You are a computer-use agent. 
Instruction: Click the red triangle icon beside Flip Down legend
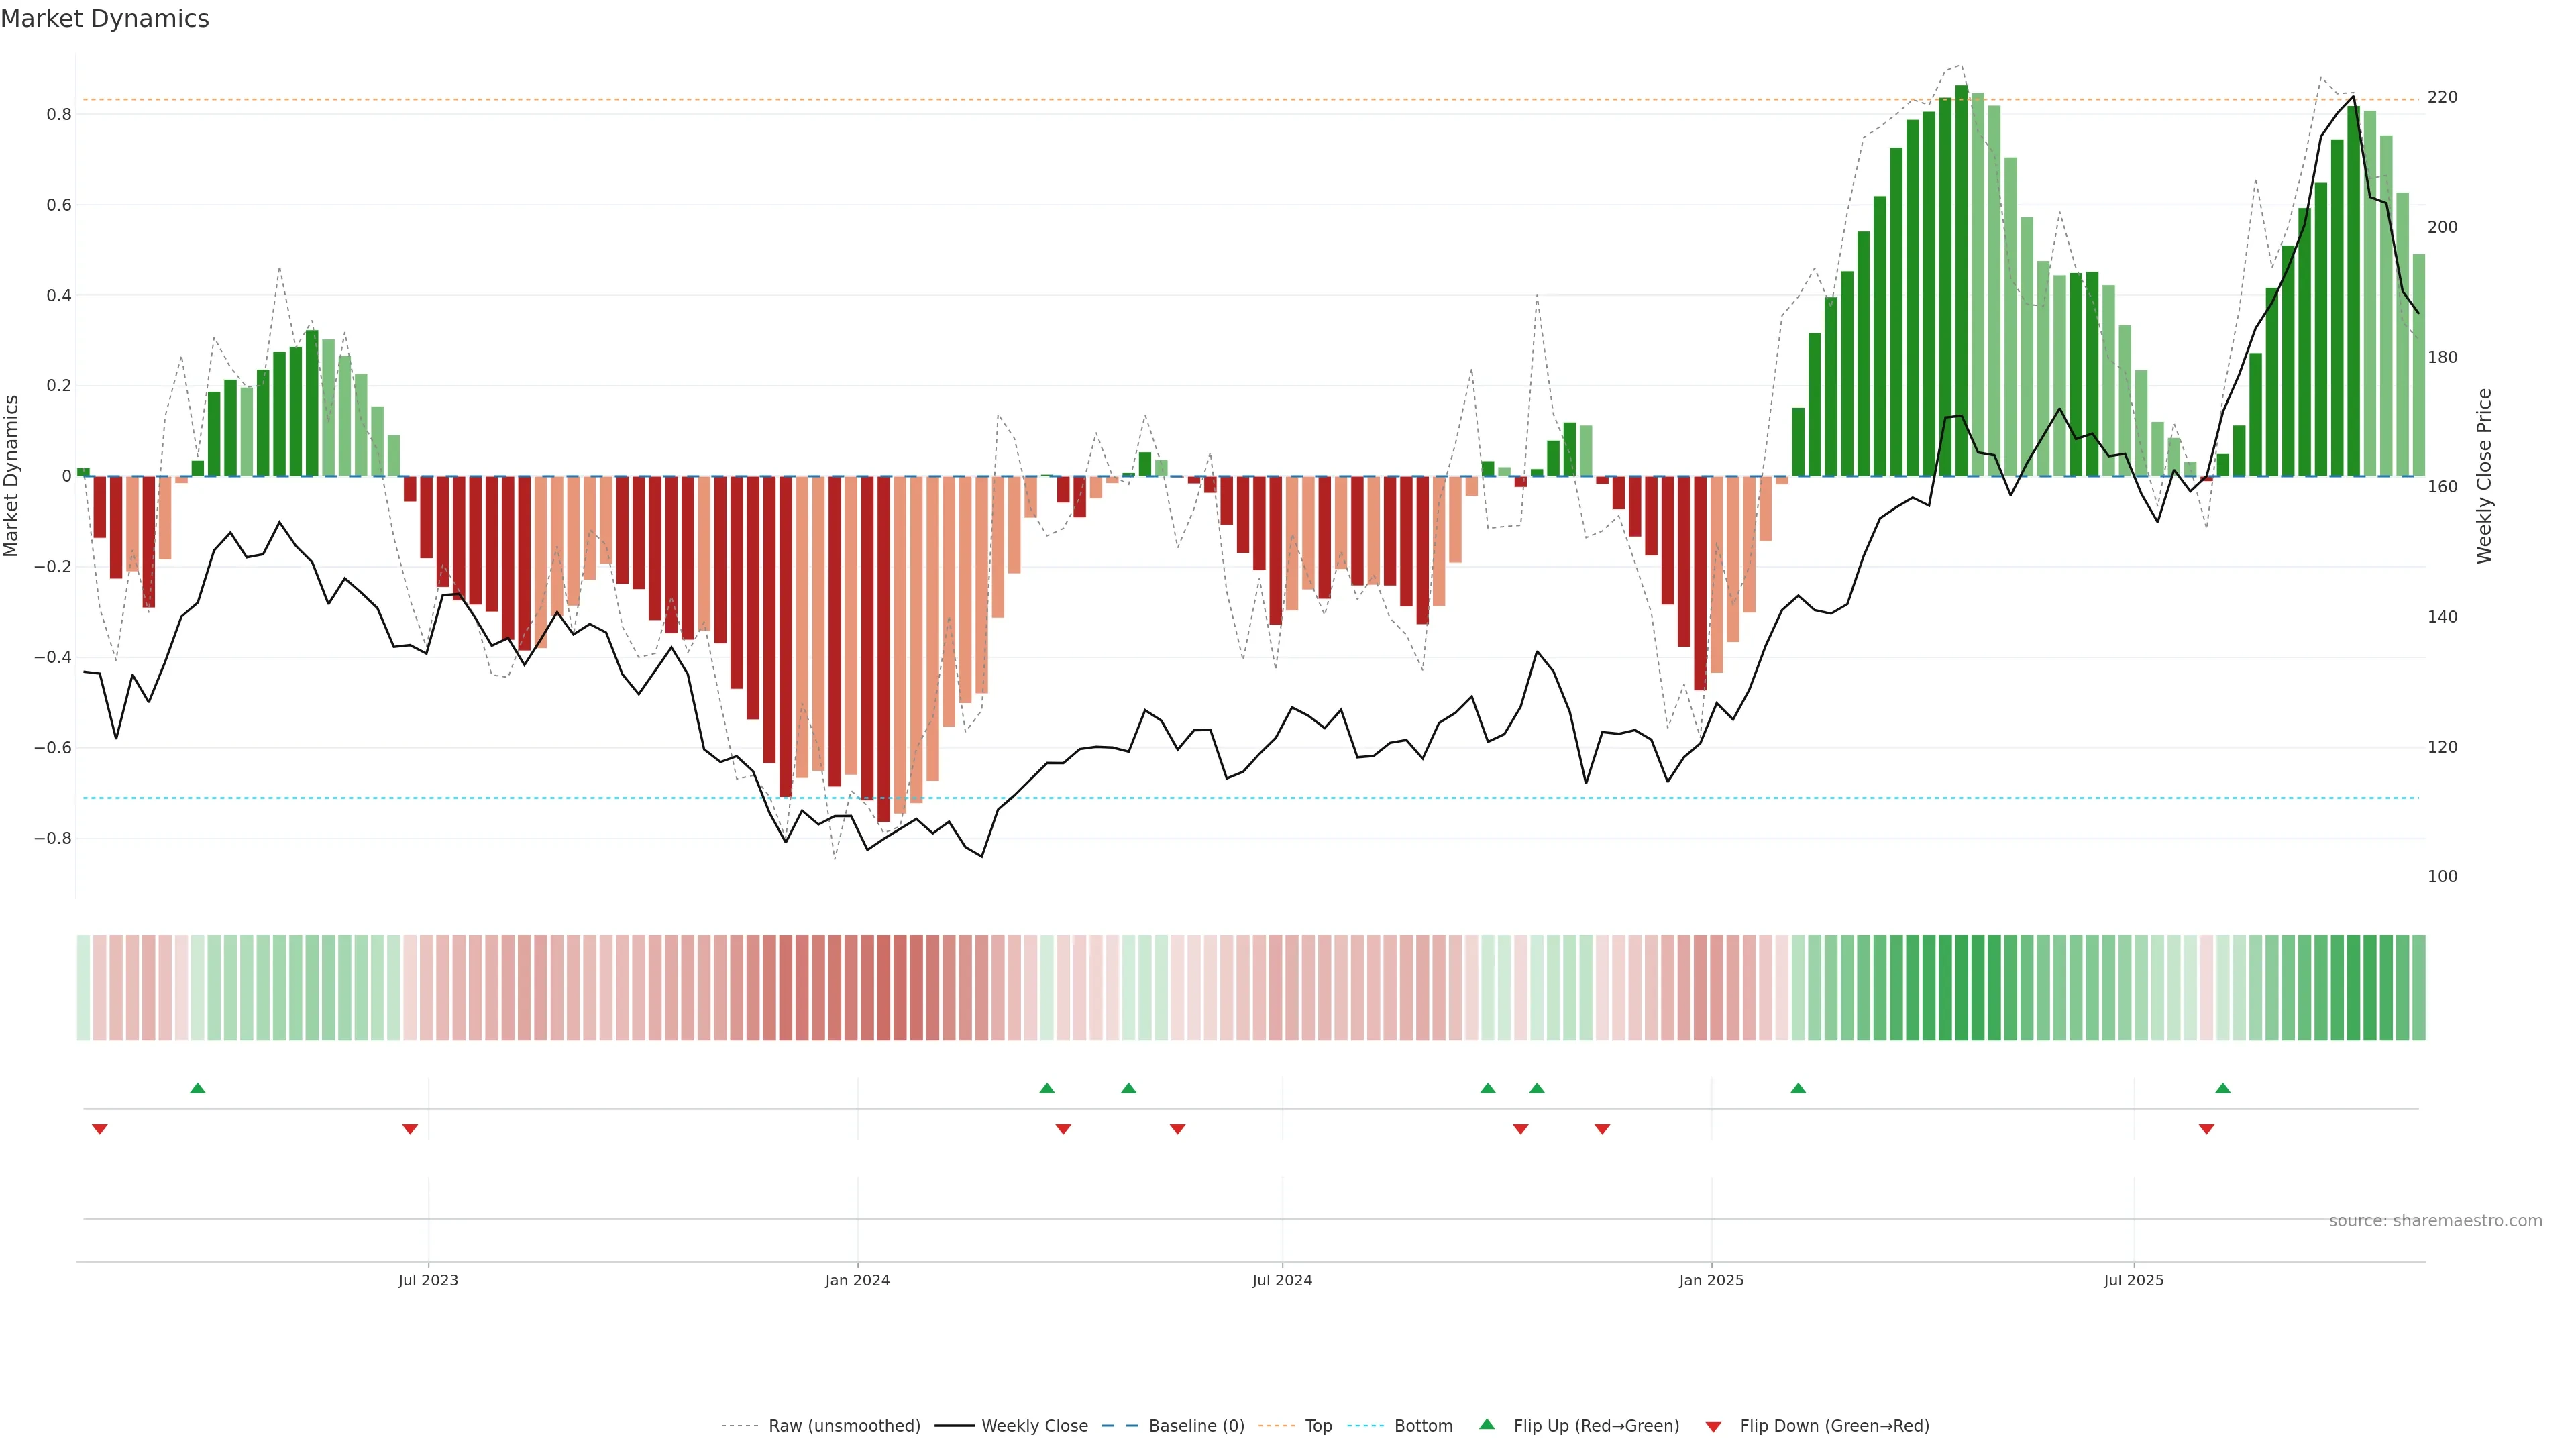coord(1713,1427)
